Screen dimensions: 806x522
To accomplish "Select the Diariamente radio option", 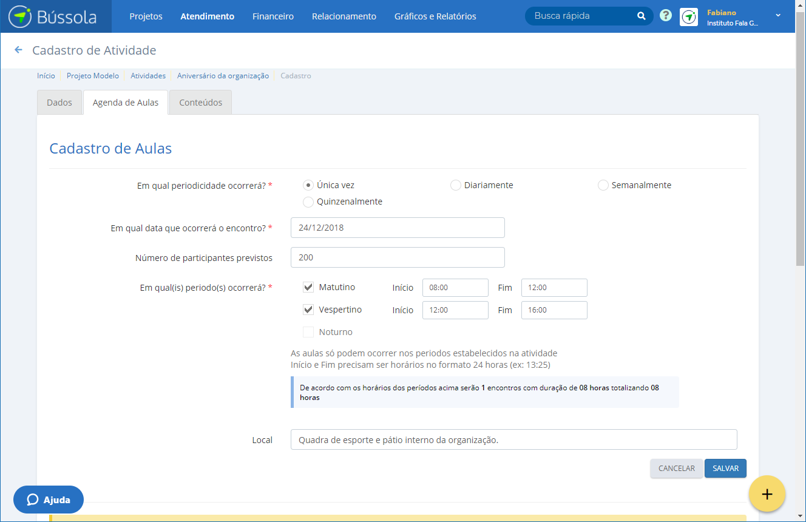I will coord(456,185).
